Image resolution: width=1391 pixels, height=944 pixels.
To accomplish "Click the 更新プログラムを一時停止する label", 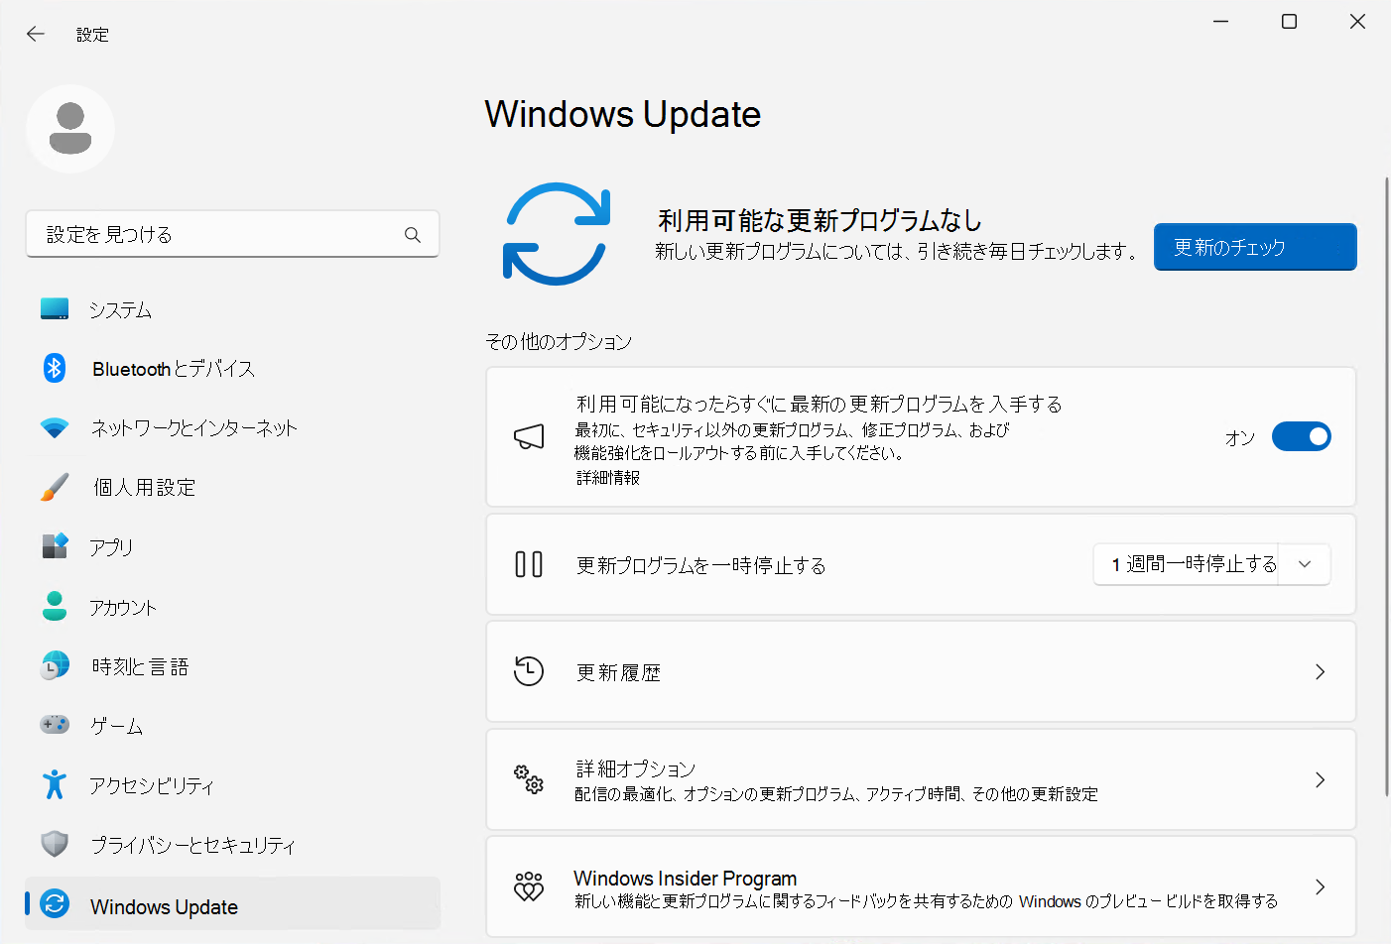I will (x=701, y=565).
